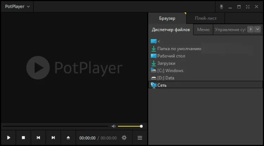The width and height of the screenshot is (264, 146).
Task: Open the Меню tab
Action: pyautogui.click(x=203, y=30)
